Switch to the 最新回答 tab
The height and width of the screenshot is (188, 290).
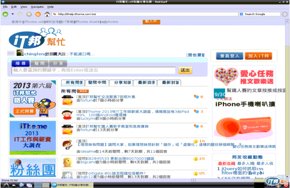click(145, 83)
